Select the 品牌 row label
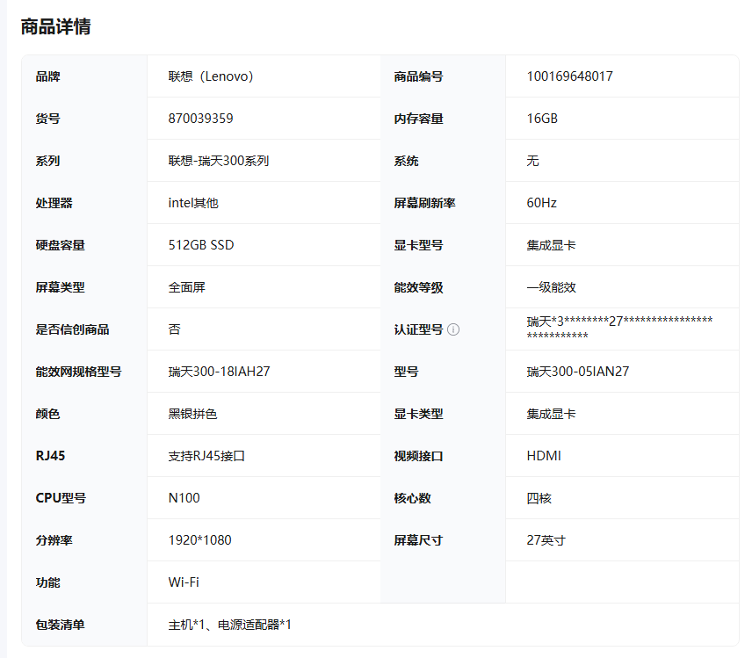This screenshot has height=658, width=752. (47, 76)
